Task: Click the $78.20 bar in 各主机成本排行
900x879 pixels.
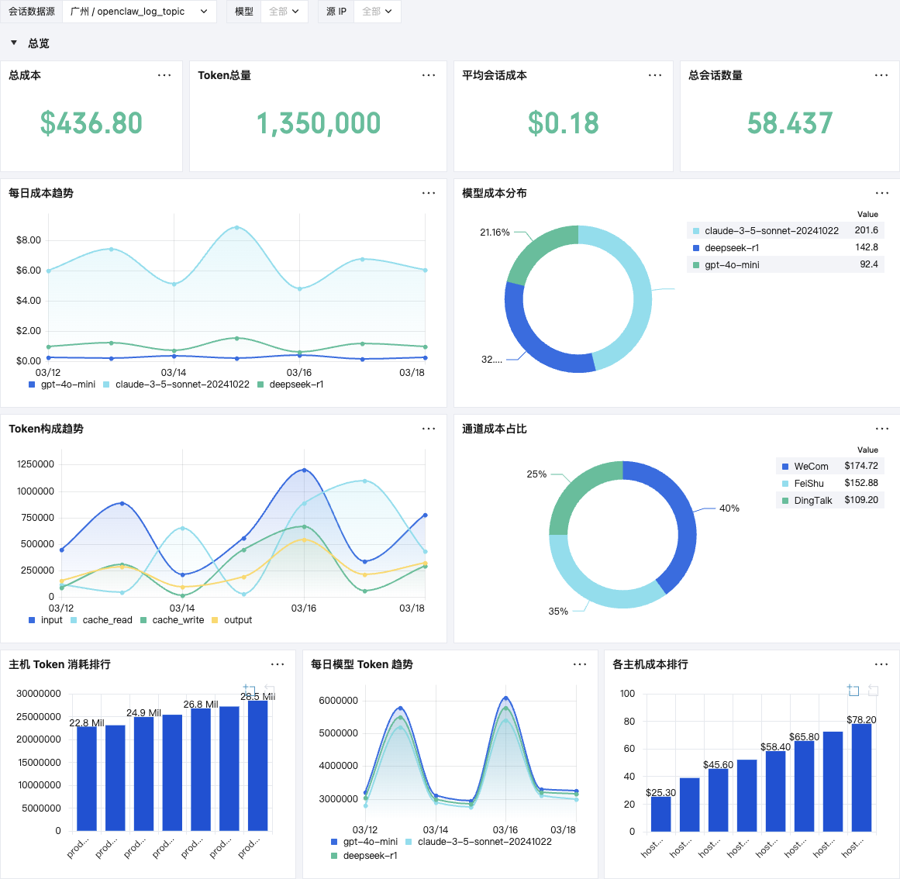Action: 861,777
